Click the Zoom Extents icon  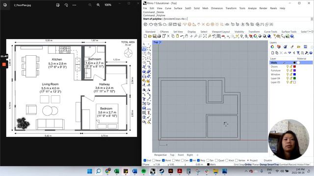pos(205,36)
